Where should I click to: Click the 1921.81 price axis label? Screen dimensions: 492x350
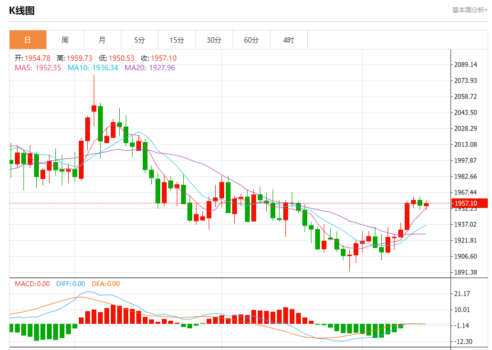click(465, 240)
